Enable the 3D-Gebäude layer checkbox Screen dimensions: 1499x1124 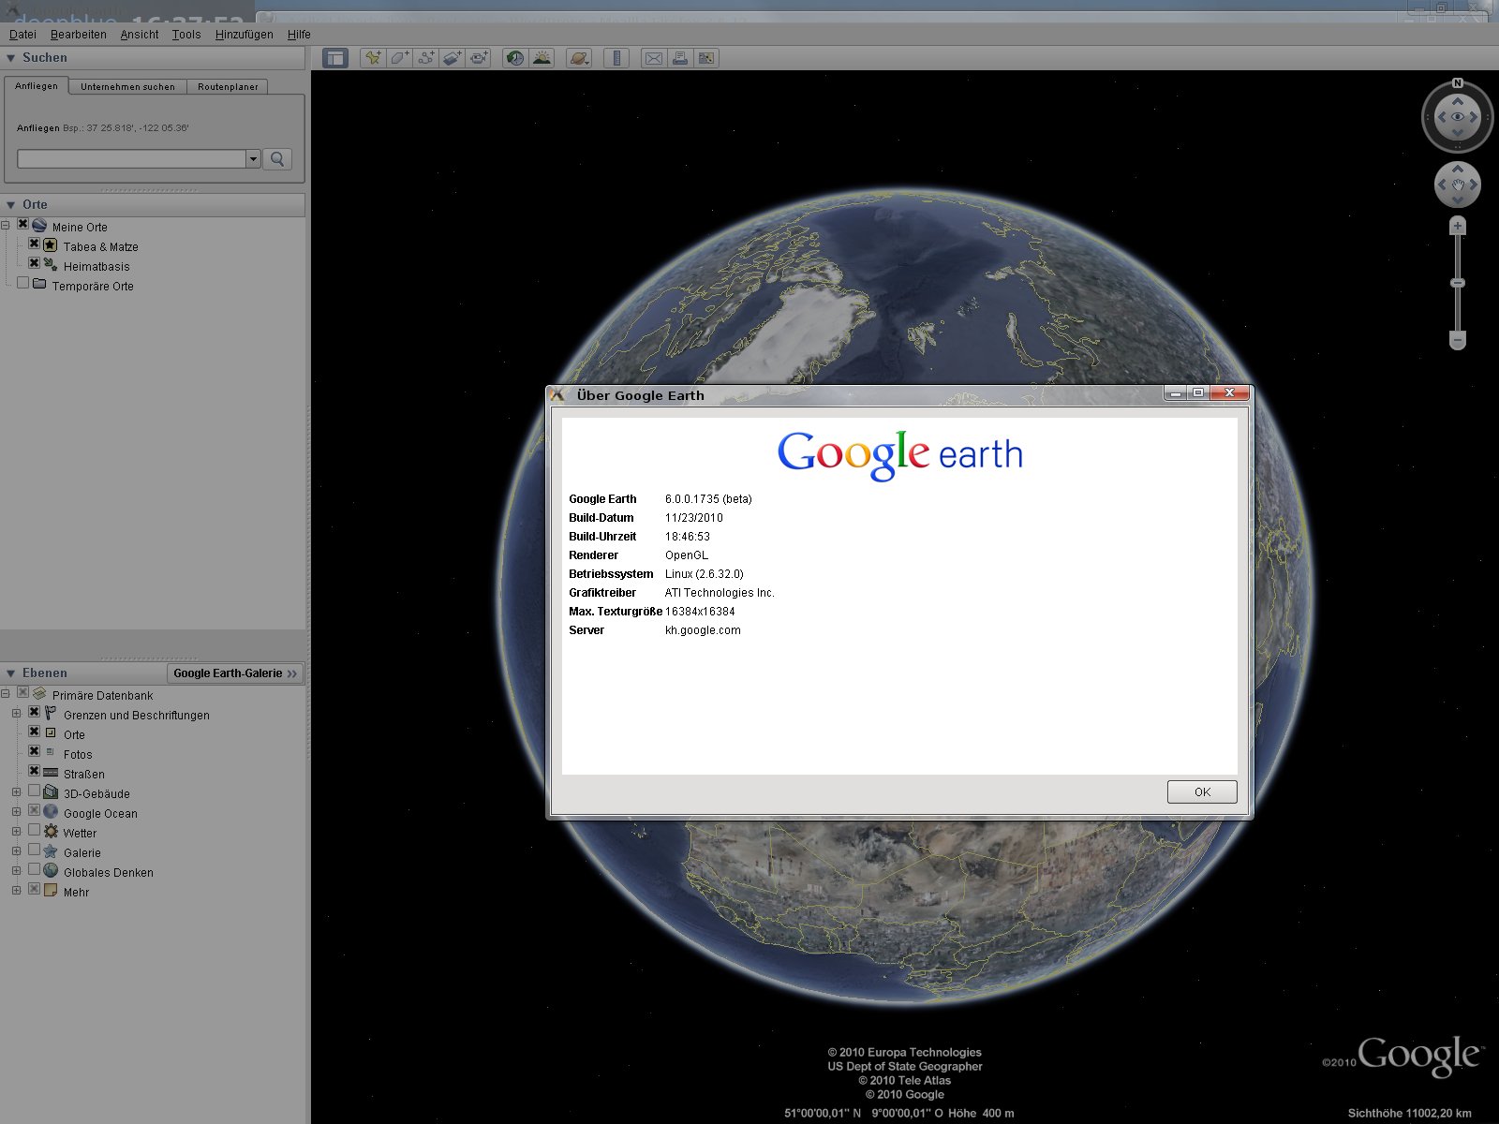click(35, 791)
